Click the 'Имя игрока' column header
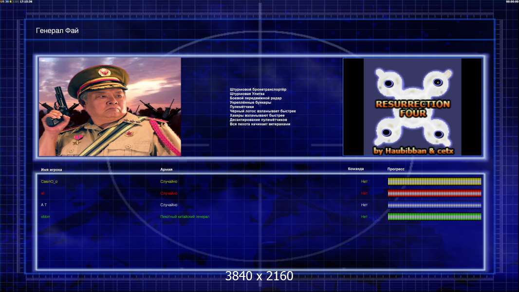This screenshot has height=292, width=519. (x=51, y=170)
